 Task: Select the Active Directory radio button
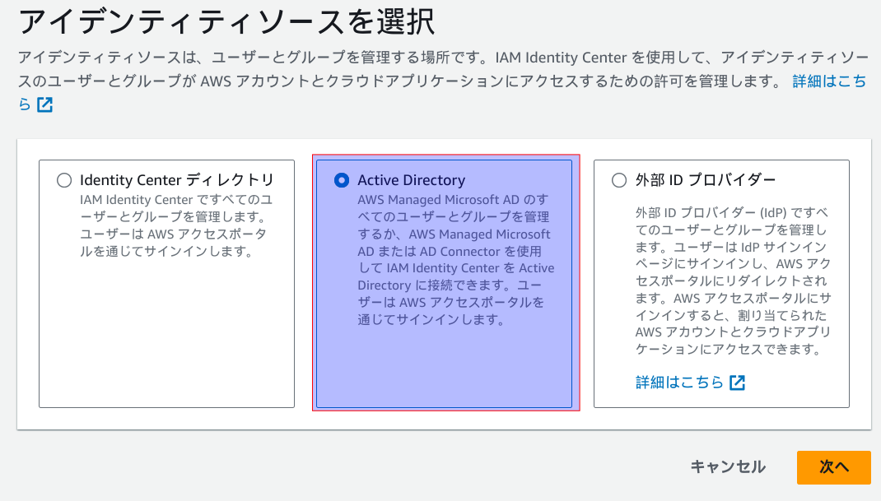tap(342, 180)
